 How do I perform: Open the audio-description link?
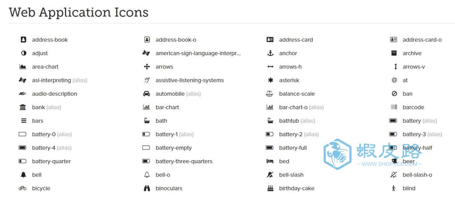pyautogui.click(x=55, y=94)
